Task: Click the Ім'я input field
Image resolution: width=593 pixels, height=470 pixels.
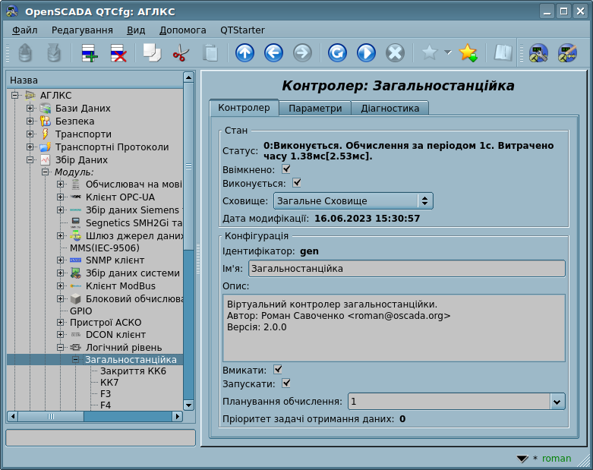Action: 406,269
